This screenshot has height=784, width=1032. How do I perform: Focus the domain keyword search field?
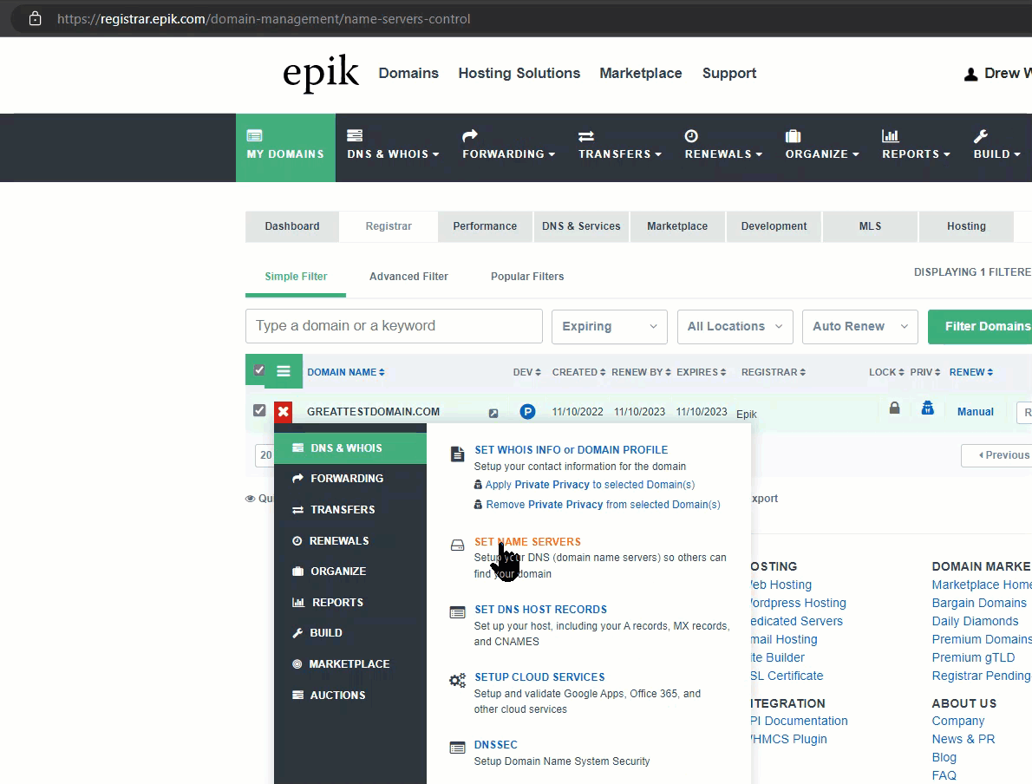(394, 326)
